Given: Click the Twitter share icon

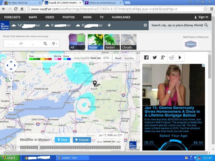Looking at the screenshot, I should (x=155, y=57).
